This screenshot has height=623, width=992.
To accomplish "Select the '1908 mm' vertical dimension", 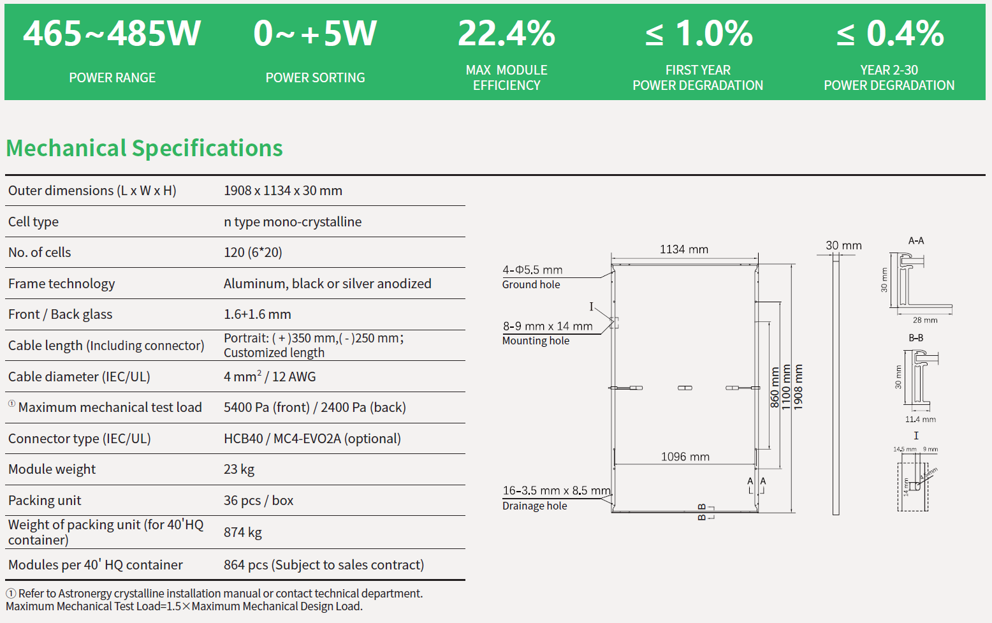I will (799, 388).
